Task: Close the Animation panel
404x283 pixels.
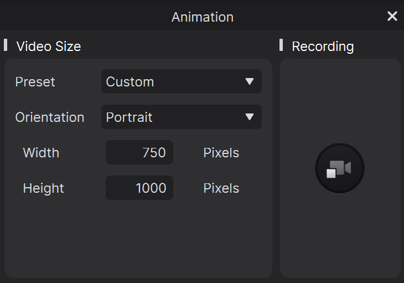Action: (x=392, y=16)
